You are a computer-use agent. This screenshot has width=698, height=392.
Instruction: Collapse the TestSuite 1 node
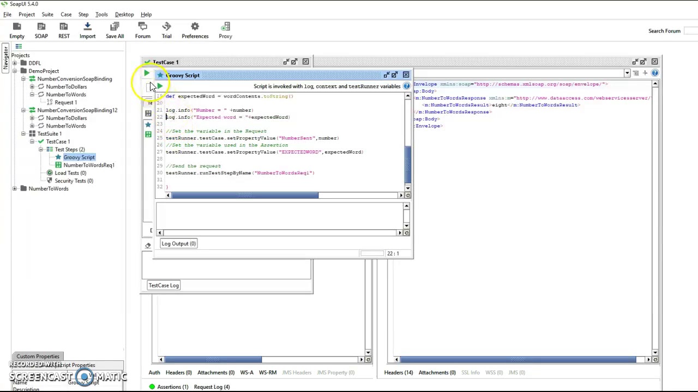[23, 134]
